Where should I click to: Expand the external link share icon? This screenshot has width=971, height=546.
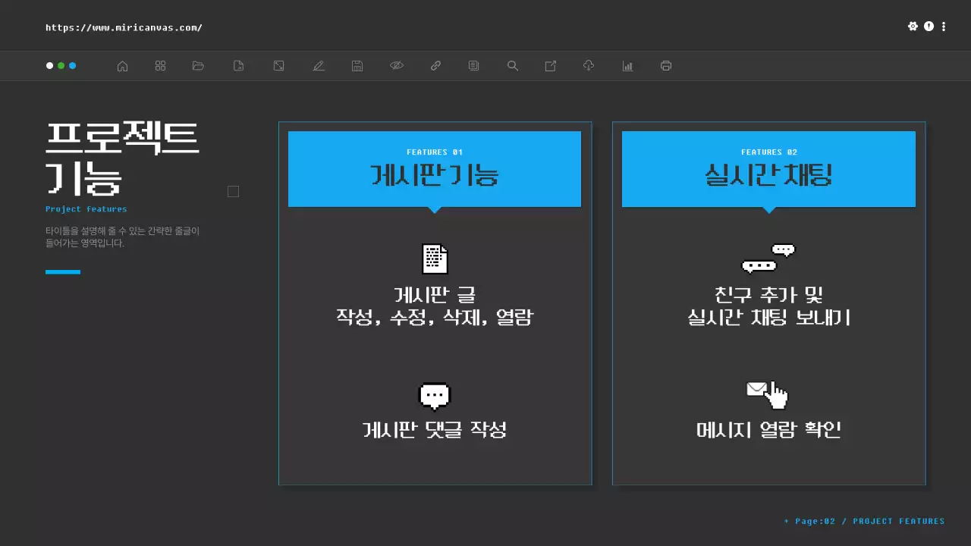[550, 66]
